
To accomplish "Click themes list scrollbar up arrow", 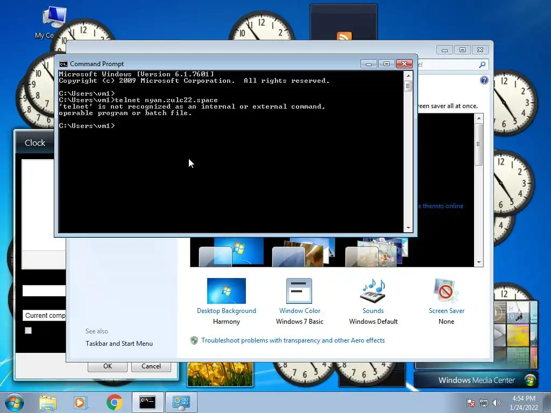I will tap(478, 118).
